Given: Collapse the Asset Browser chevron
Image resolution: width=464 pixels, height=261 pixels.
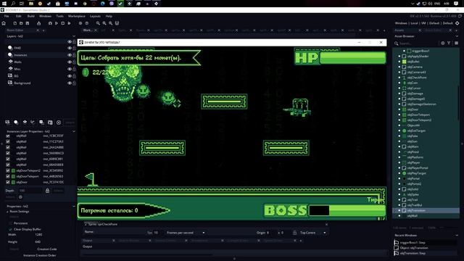Looking at the screenshot, I should pos(457,36).
